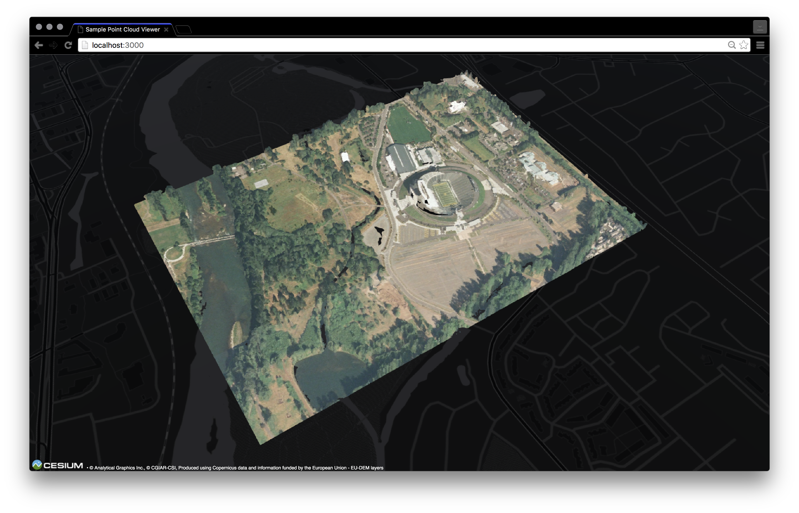
Task: Click the zoom magnifier icon in address bar
Action: (731, 45)
